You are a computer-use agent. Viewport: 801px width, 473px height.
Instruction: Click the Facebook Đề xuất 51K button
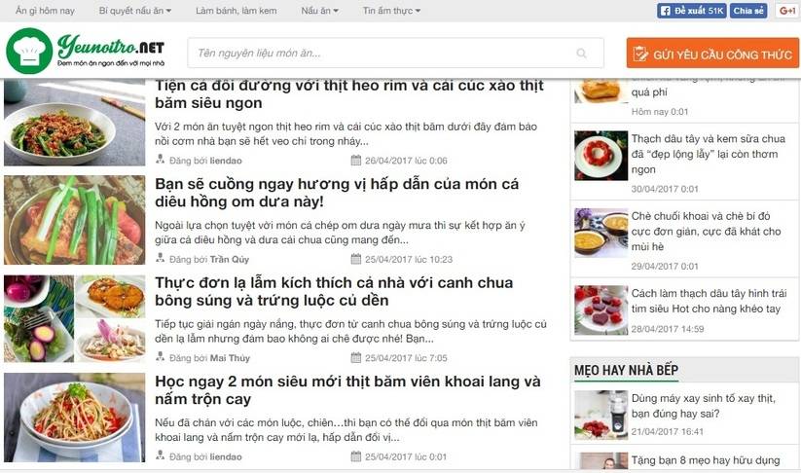[x=692, y=11]
